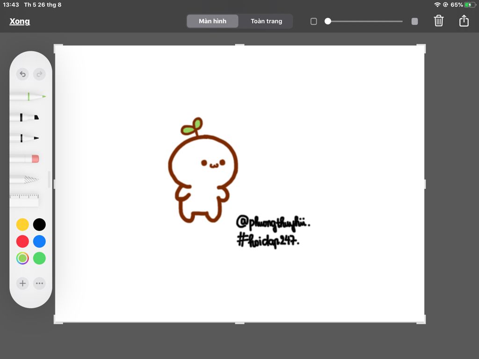
Task: Pick the green color swatch
Action: click(x=39, y=258)
